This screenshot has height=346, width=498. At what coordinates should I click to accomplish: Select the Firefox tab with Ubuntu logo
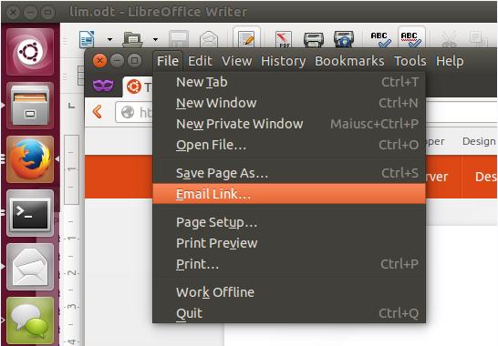pos(138,86)
